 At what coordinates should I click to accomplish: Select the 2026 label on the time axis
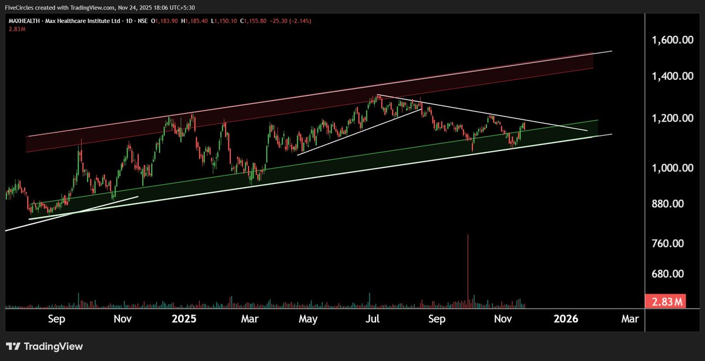tap(566, 319)
